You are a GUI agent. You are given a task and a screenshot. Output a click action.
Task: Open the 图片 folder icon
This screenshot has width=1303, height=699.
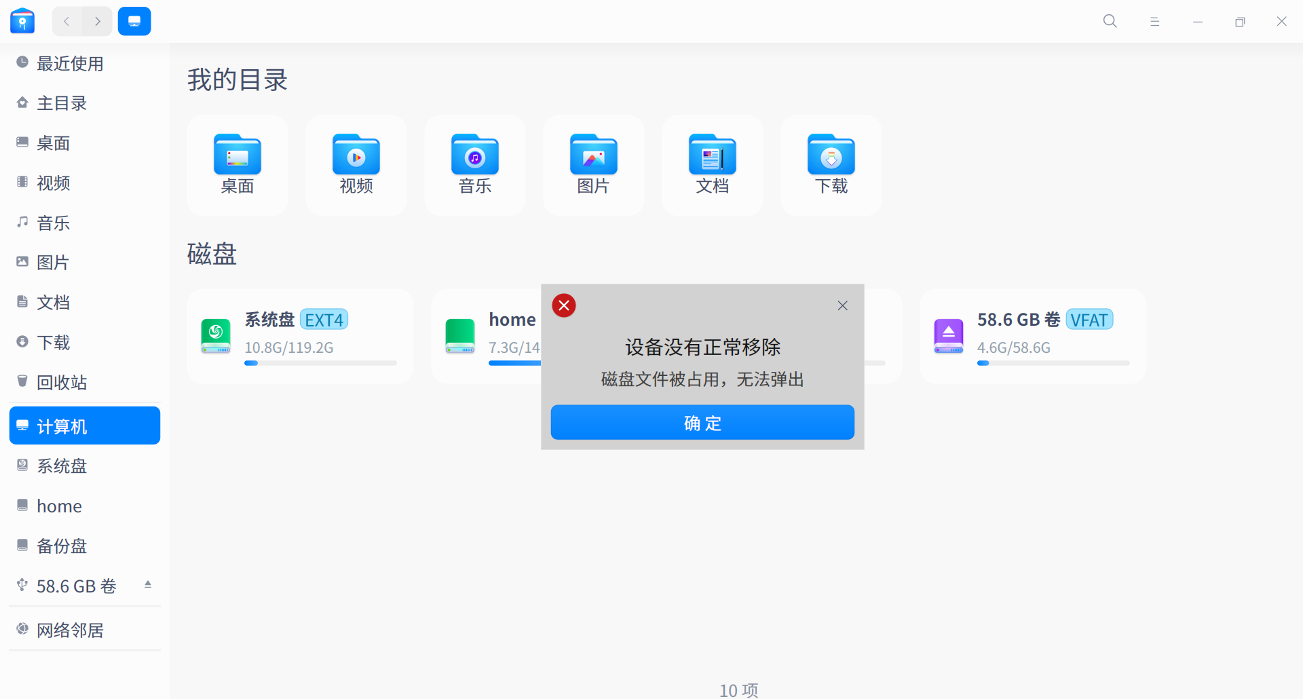coord(593,156)
